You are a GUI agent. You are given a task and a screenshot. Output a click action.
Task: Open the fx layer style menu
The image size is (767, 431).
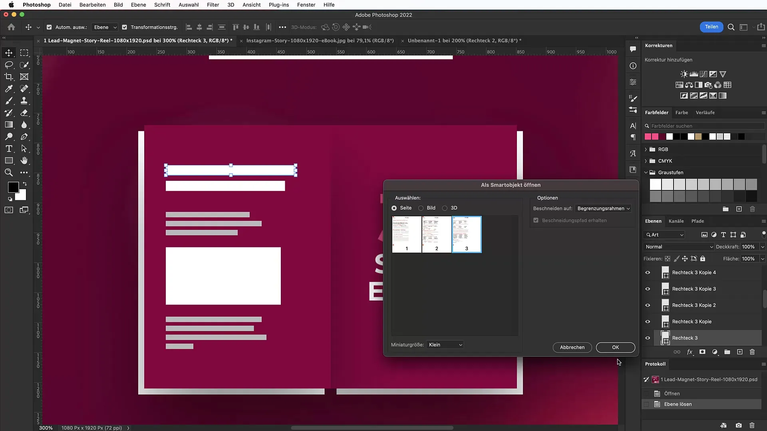click(x=690, y=352)
